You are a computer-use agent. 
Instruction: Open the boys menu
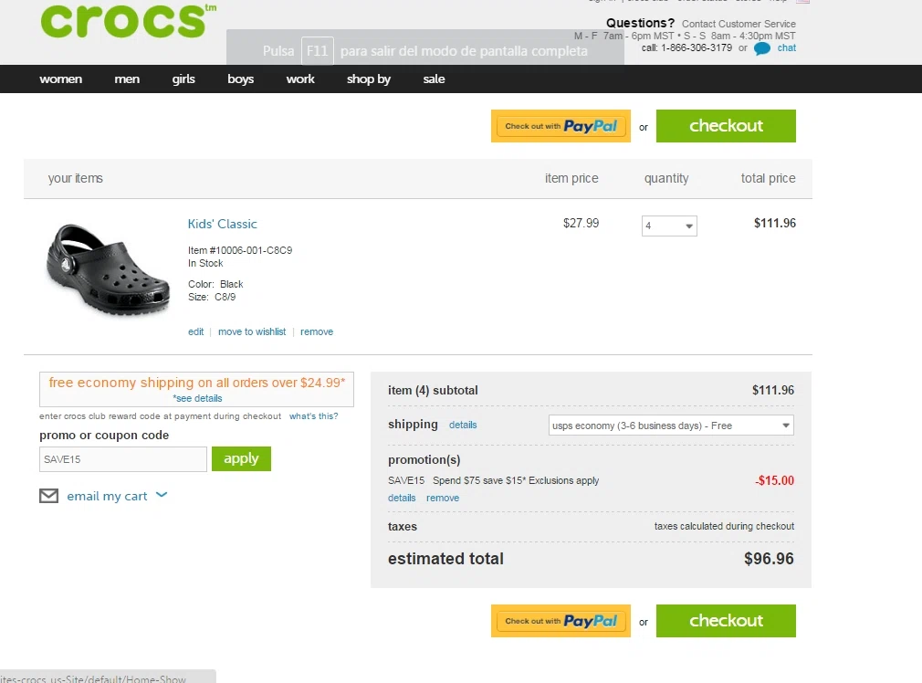point(240,79)
